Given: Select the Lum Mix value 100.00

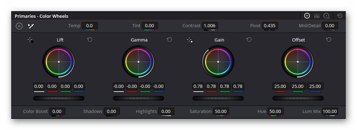Looking at the screenshot, I should pos(330,112).
